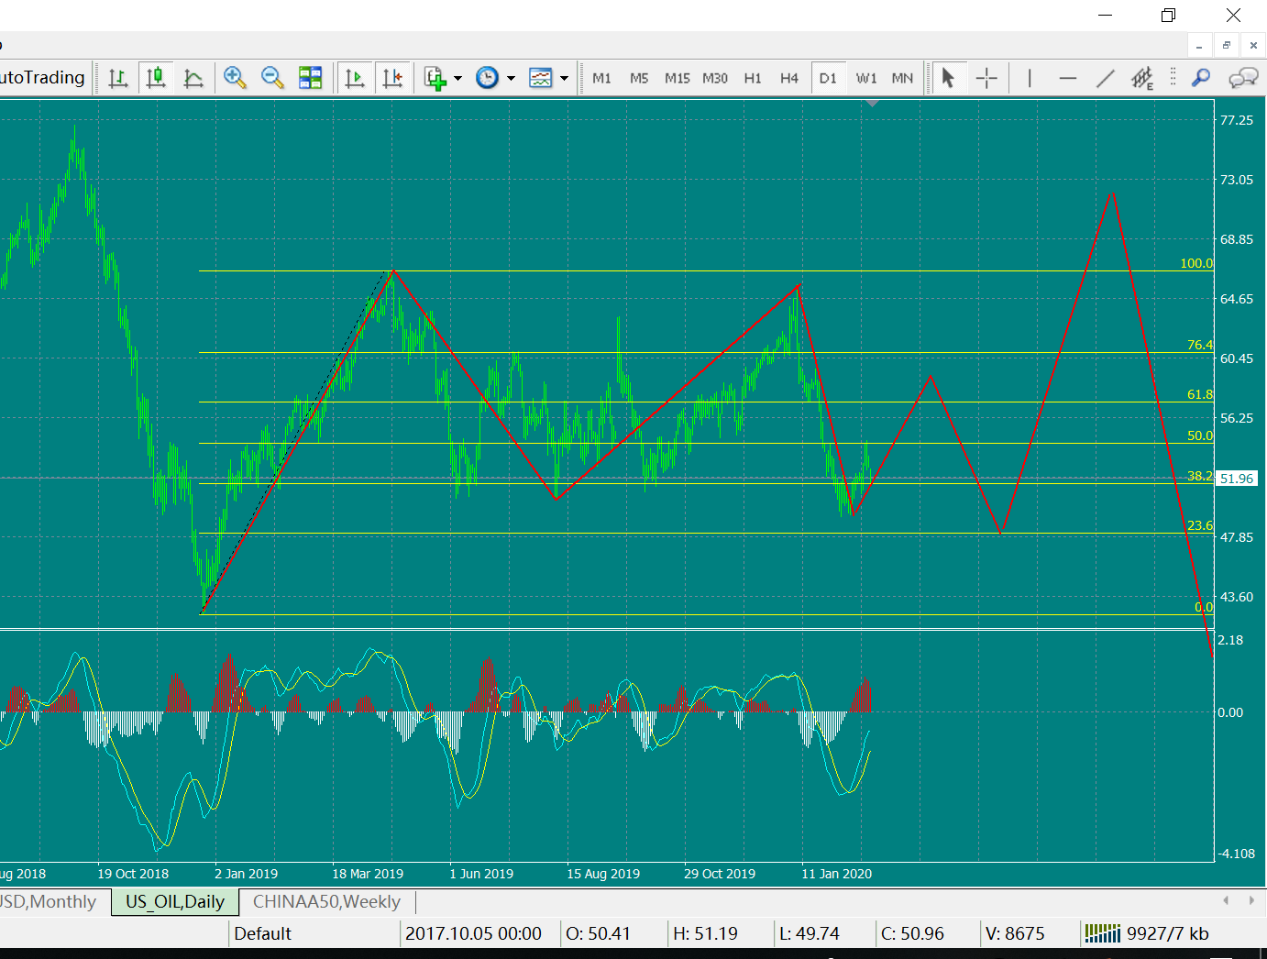Click the chart shift triangle marker
Viewport: 1267px width, 959px height.
(x=873, y=103)
